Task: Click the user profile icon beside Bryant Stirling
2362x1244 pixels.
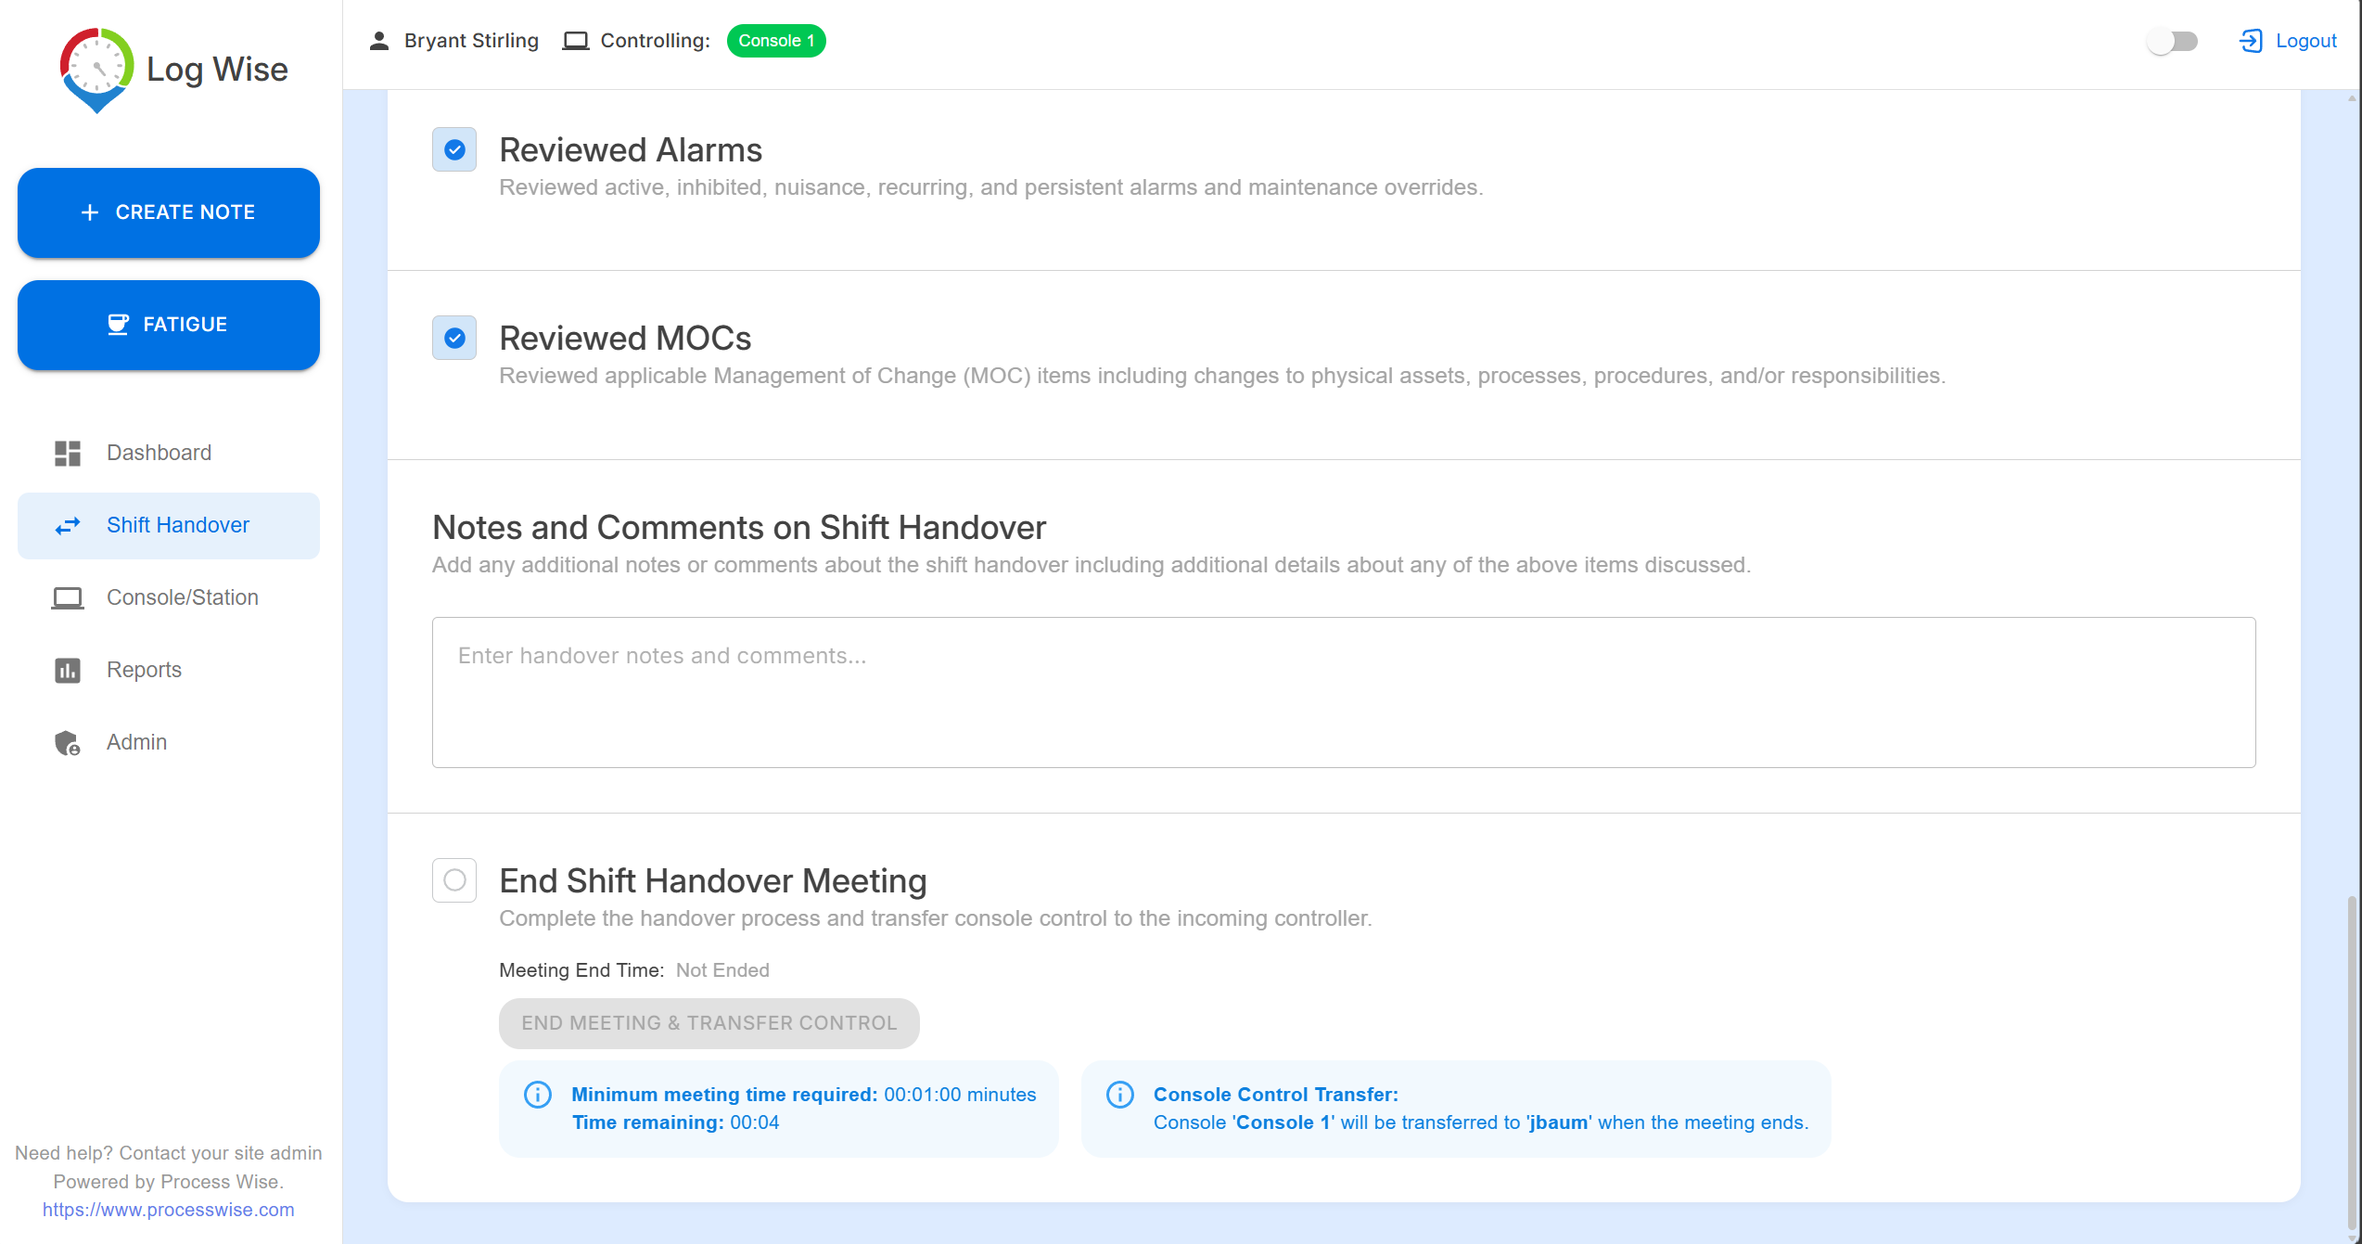Action: coord(378,41)
